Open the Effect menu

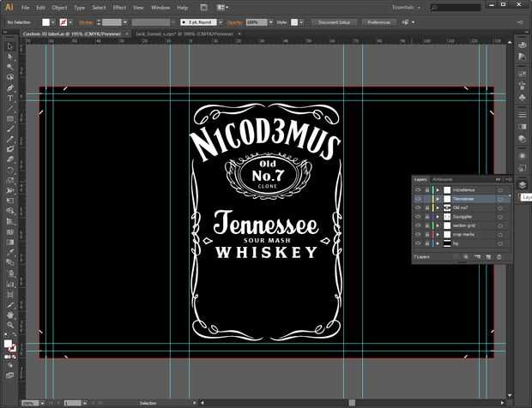pos(119,8)
